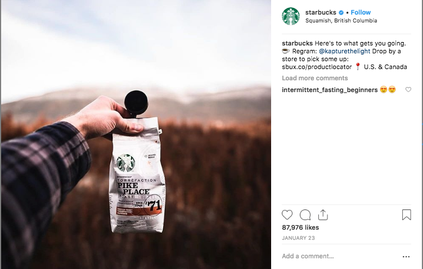
Task: Follow the starbucks account
Action: [x=361, y=12]
